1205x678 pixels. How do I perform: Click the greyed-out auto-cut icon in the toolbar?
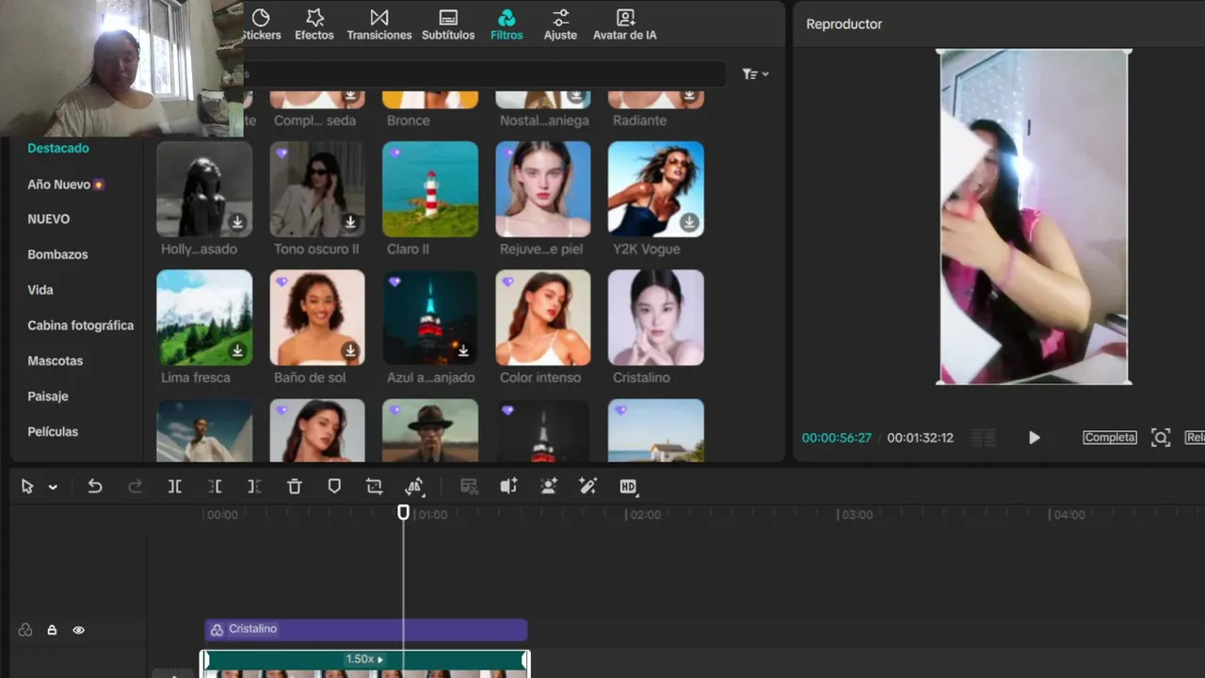pyautogui.click(x=469, y=487)
